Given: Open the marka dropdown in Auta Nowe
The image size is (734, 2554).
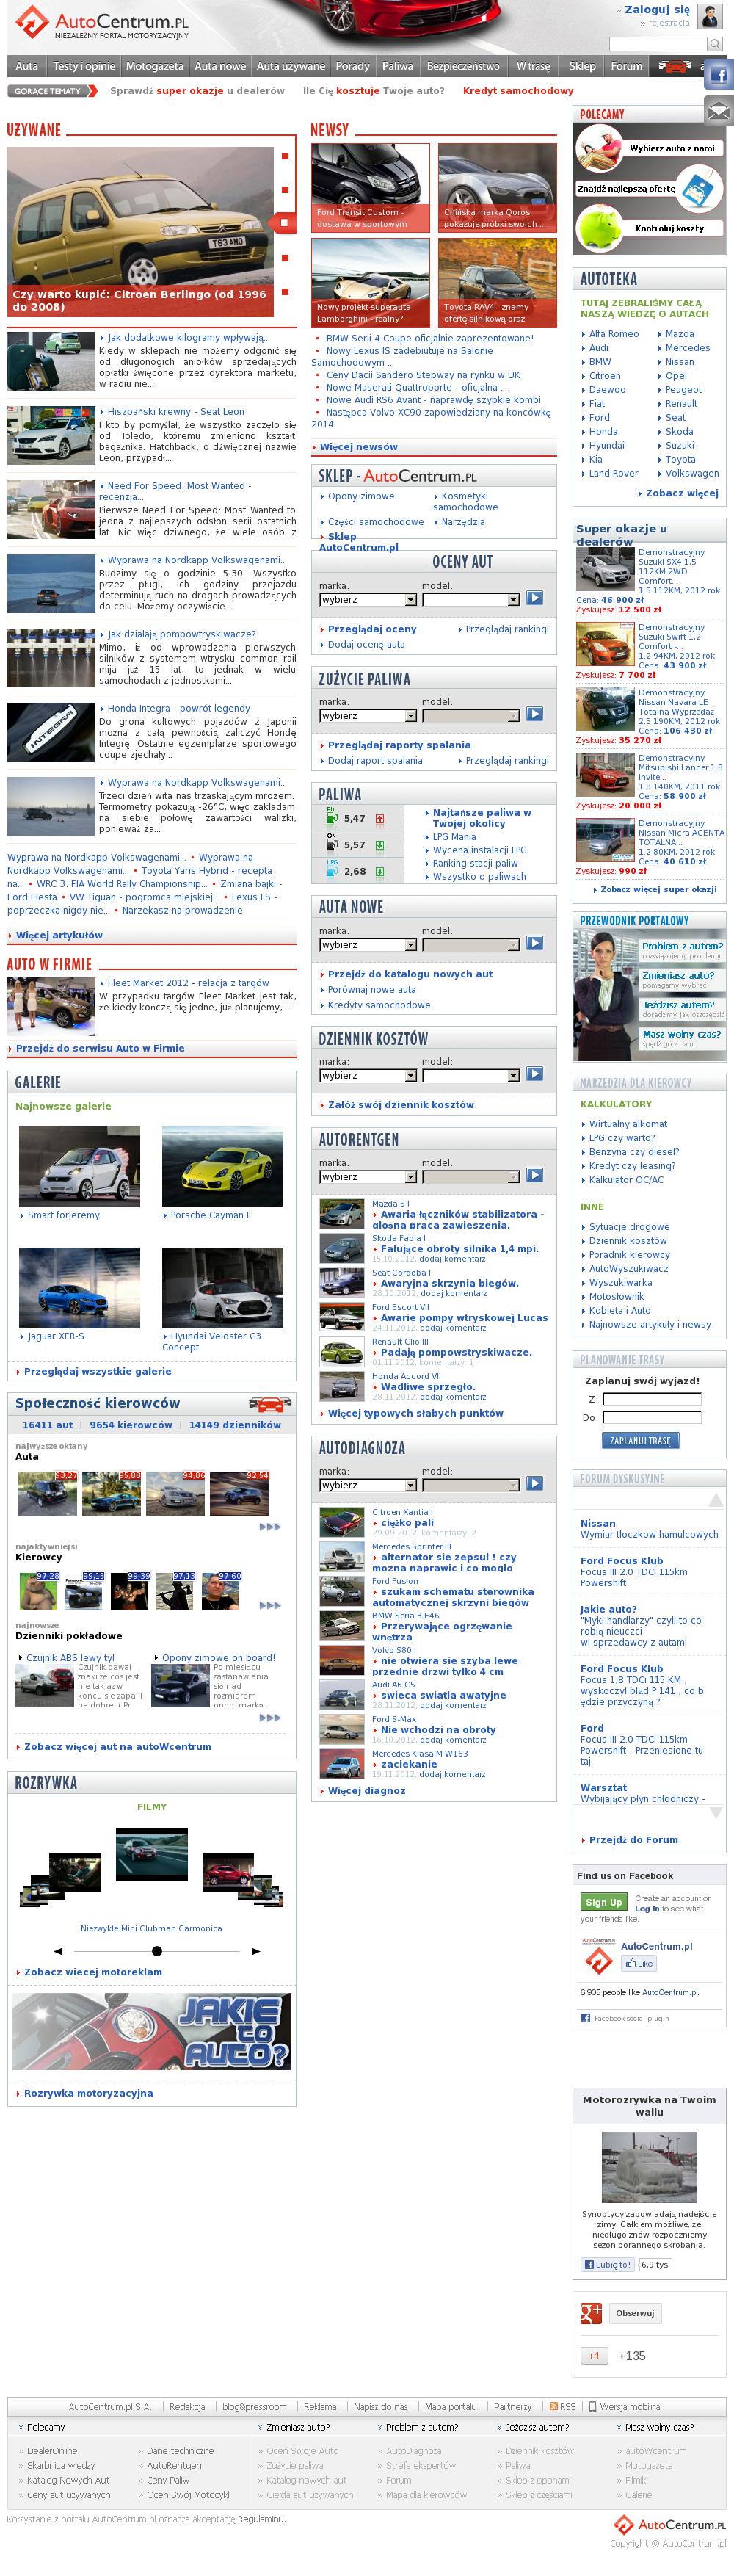Looking at the screenshot, I should [368, 945].
